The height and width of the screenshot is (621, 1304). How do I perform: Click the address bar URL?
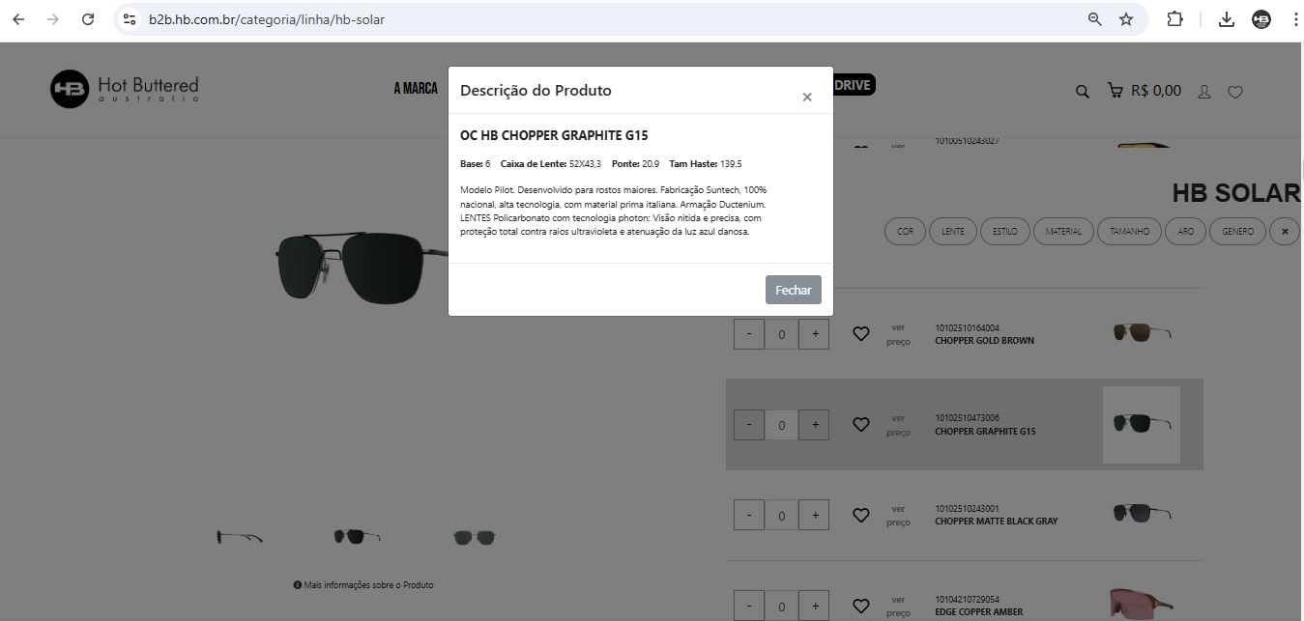tap(267, 19)
